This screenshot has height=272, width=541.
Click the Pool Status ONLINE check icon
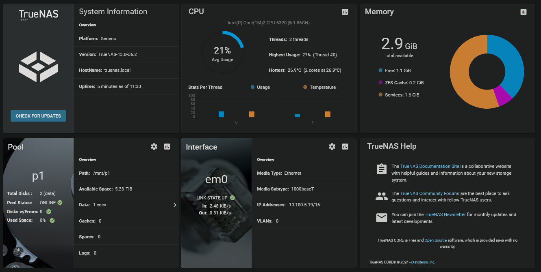(60, 203)
